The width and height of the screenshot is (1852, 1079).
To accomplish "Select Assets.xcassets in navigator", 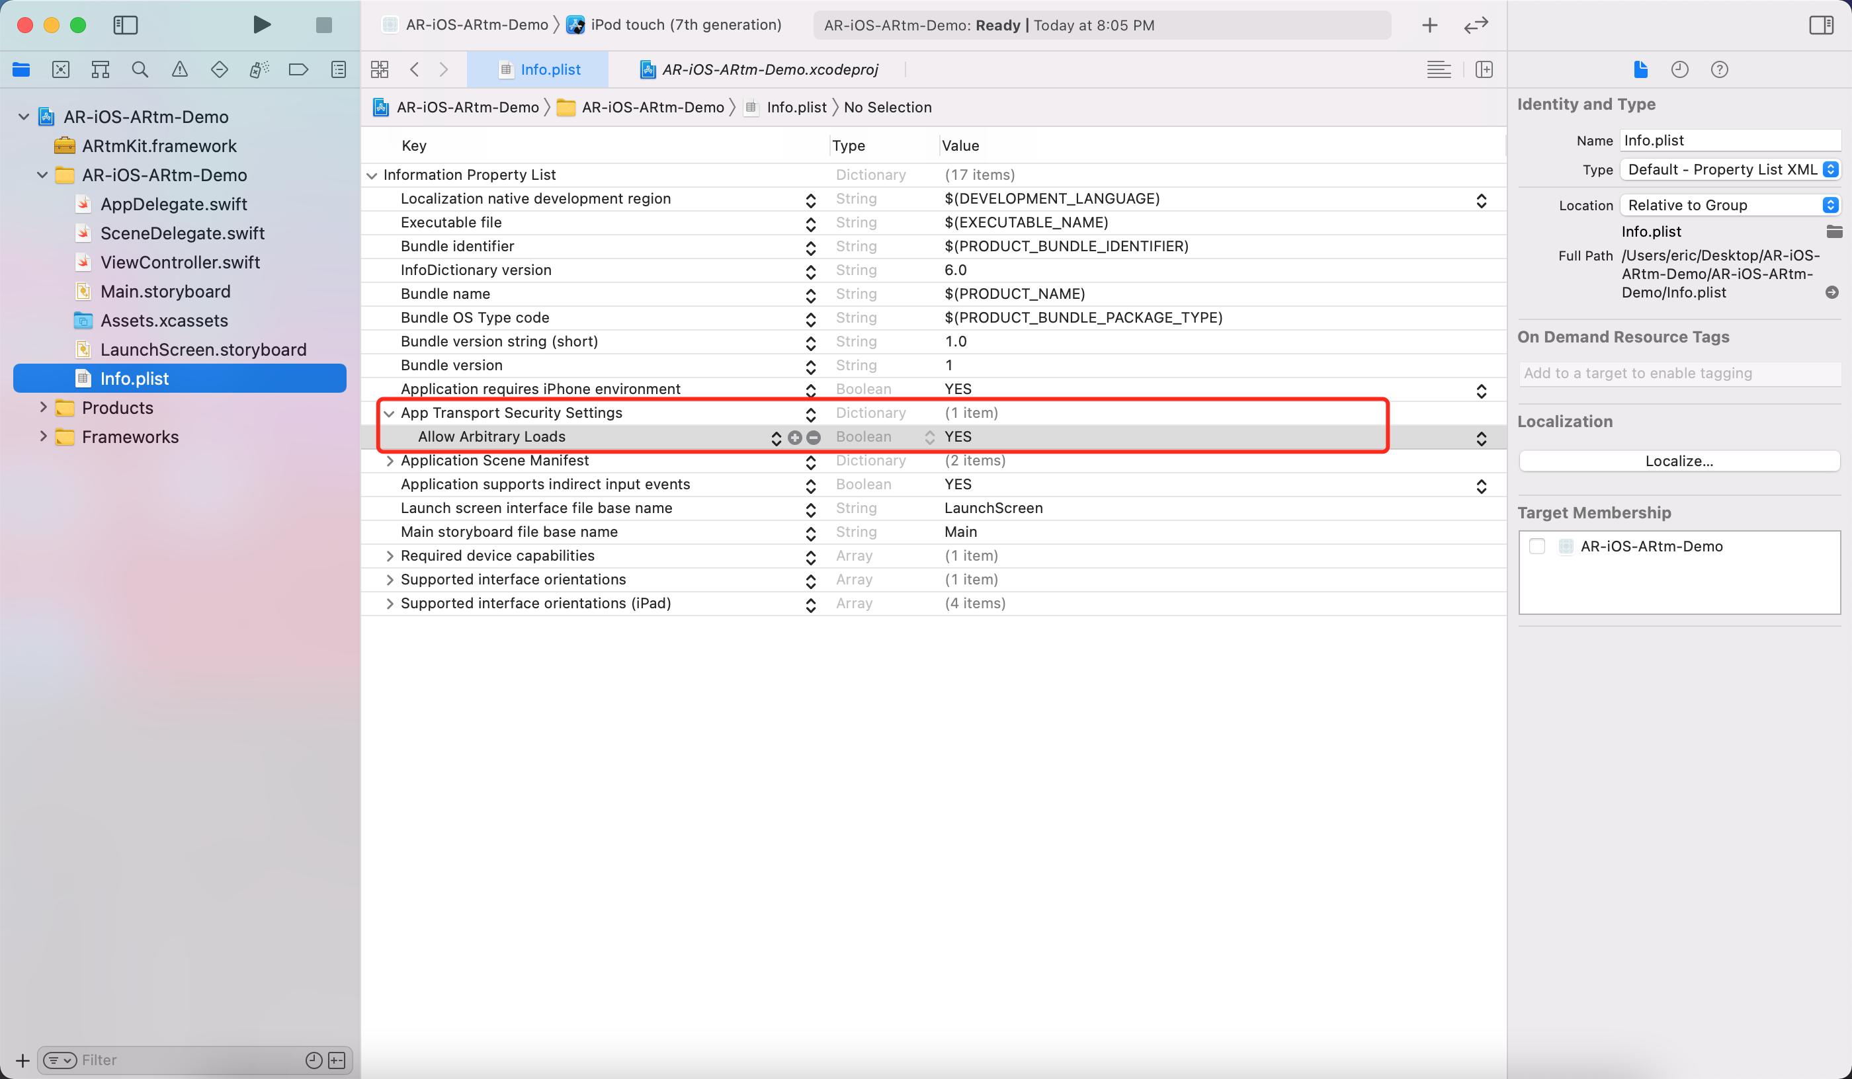I will [x=164, y=320].
